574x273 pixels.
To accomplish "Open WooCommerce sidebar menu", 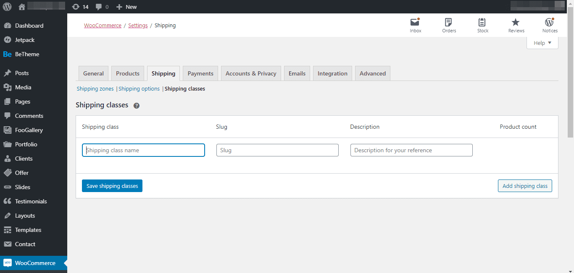I will (34, 263).
